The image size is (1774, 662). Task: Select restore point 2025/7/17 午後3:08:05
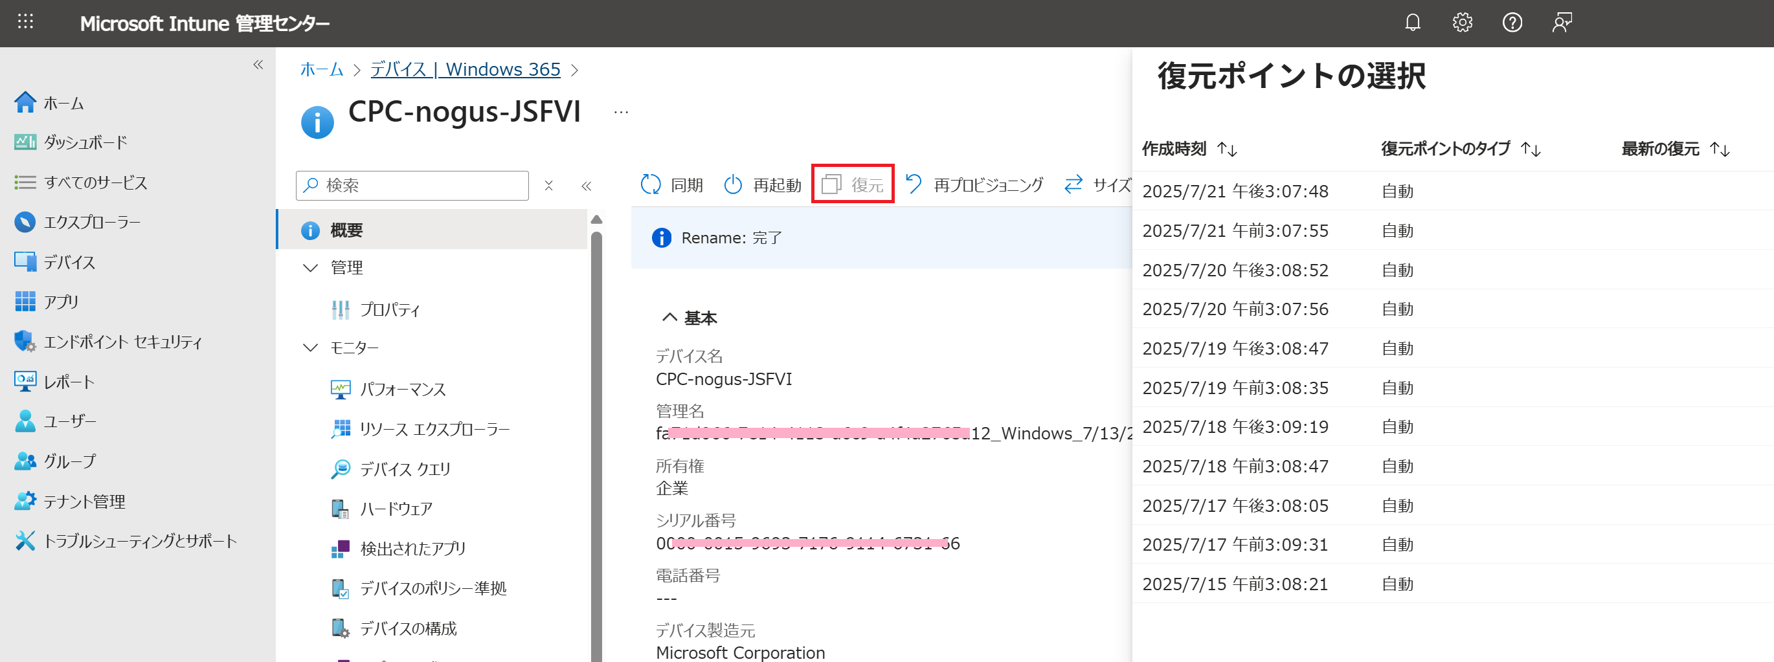click(x=1453, y=505)
